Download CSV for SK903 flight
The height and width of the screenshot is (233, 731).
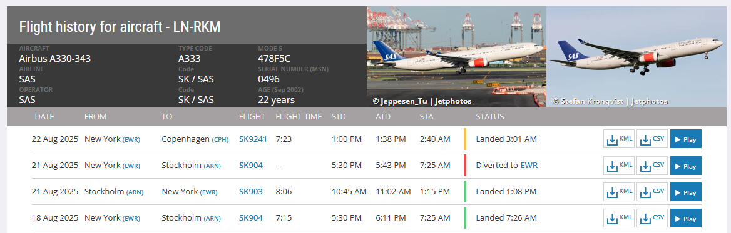tap(652, 192)
